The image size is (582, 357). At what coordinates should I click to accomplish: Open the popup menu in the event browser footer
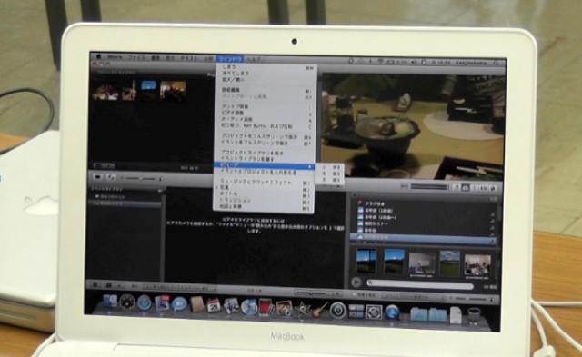180,288
